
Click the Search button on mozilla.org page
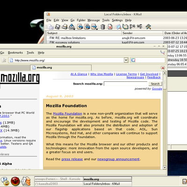click(x=155, y=84)
